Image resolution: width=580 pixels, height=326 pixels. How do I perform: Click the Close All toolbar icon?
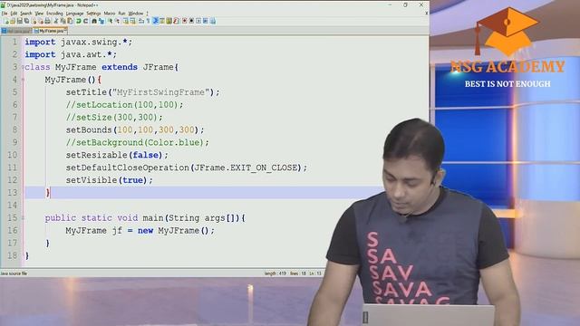[x=41, y=21]
